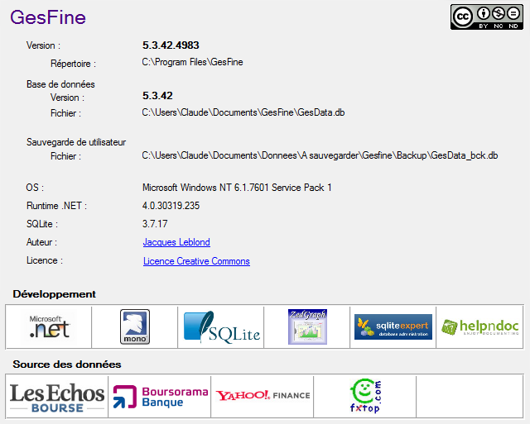Select the SQLite feather logo
530x424 pixels.
221,326
